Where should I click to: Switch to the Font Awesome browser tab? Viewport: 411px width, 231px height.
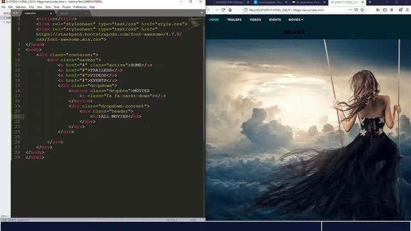tap(270, 2)
